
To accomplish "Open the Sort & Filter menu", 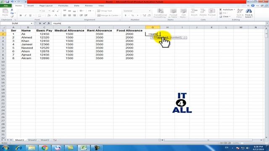I will click(240, 13).
